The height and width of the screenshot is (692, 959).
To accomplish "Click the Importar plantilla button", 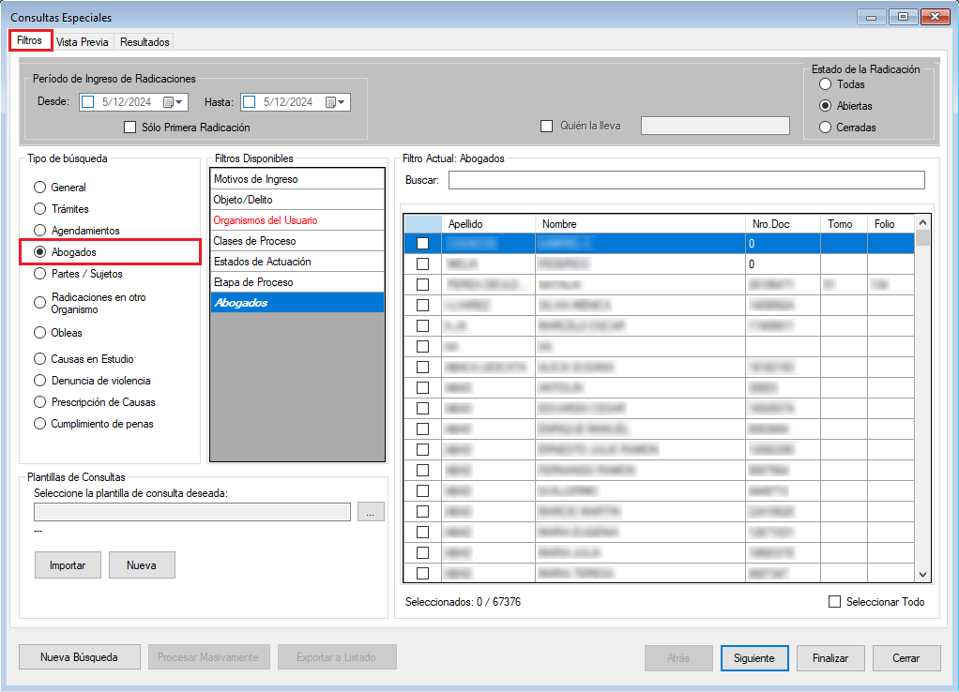I will click(68, 565).
